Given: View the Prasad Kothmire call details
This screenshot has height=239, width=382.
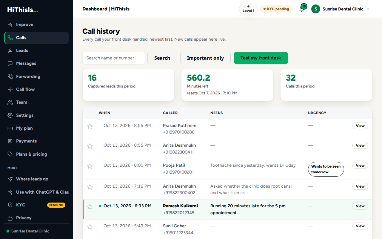Looking at the screenshot, I should click(x=360, y=126).
